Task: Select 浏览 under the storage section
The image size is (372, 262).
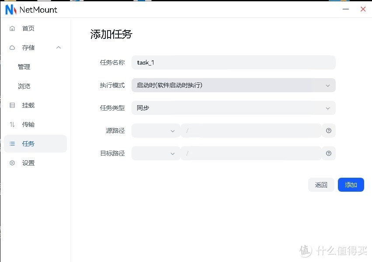Action: tap(24, 86)
